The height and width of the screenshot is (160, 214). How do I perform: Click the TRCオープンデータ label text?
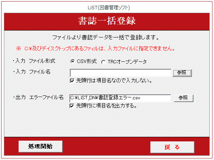(x=127, y=62)
